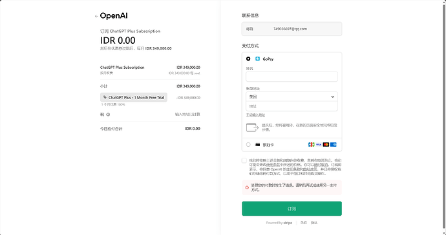Click the 'ChatGPT Plus Subscription' line item text
Screen dimensions: 446x235
point(122,68)
